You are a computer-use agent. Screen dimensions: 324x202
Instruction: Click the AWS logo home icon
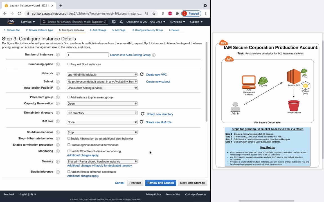[10, 22]
